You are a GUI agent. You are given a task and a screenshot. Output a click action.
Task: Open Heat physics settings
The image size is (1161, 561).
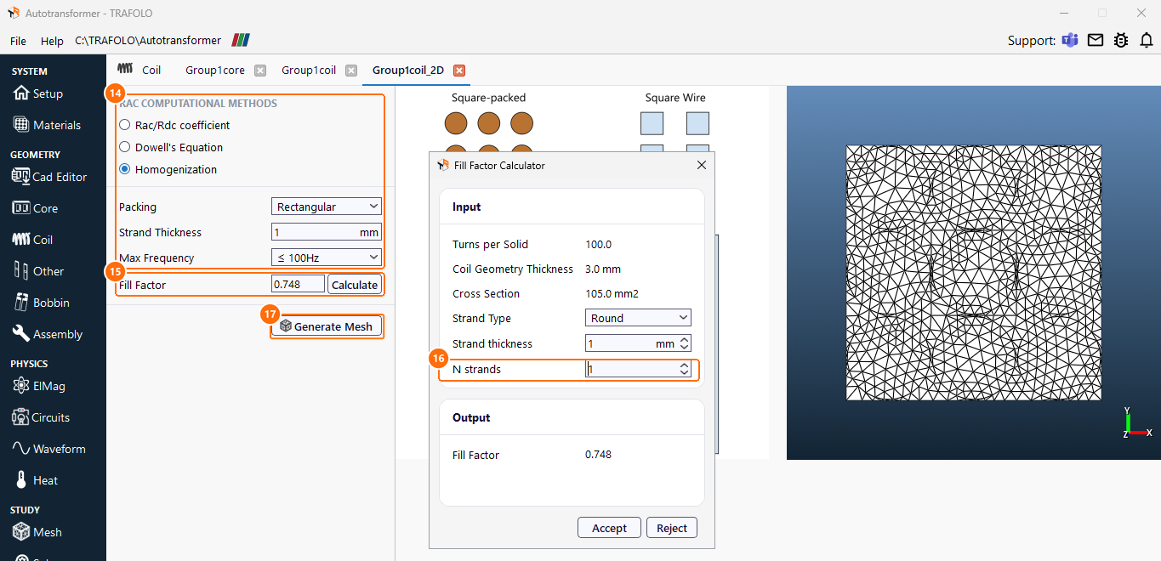pos(36,480)
